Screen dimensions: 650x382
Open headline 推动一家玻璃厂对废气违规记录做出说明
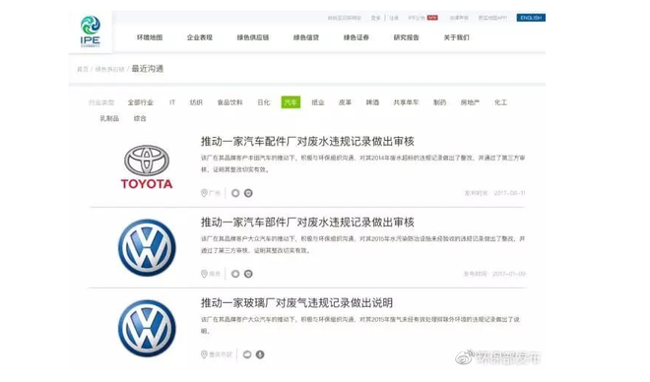pos(296,303)
